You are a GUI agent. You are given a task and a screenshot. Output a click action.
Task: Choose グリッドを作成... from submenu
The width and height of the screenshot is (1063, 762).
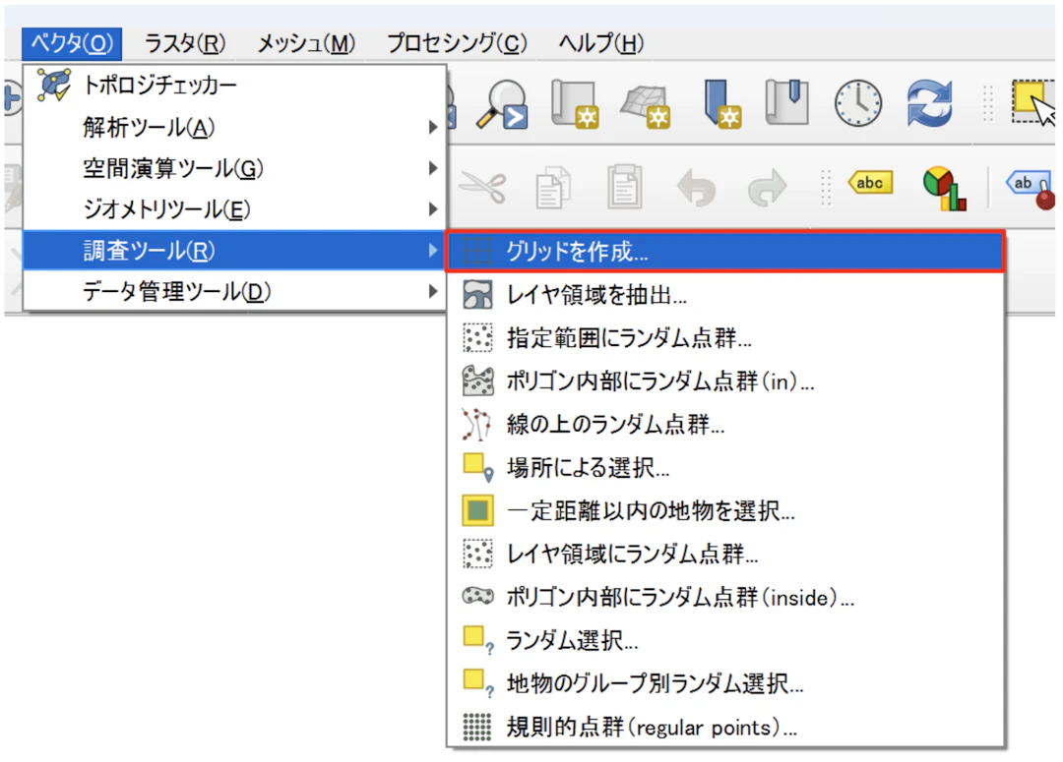click(724, 252)
